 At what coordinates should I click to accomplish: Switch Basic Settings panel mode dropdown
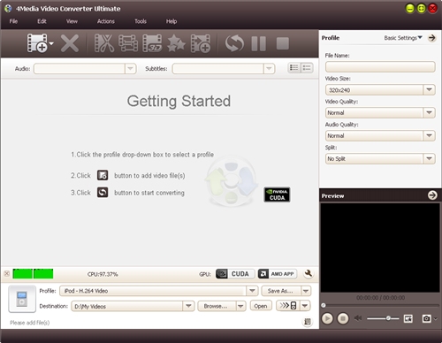pyautogui.click(x=403, y=38)
